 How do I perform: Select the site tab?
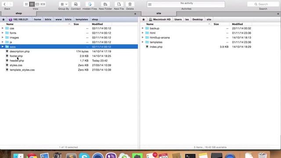click(159, 14)
